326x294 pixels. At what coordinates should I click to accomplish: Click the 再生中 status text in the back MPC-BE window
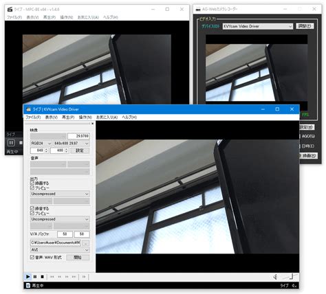(x=12, y=152)
